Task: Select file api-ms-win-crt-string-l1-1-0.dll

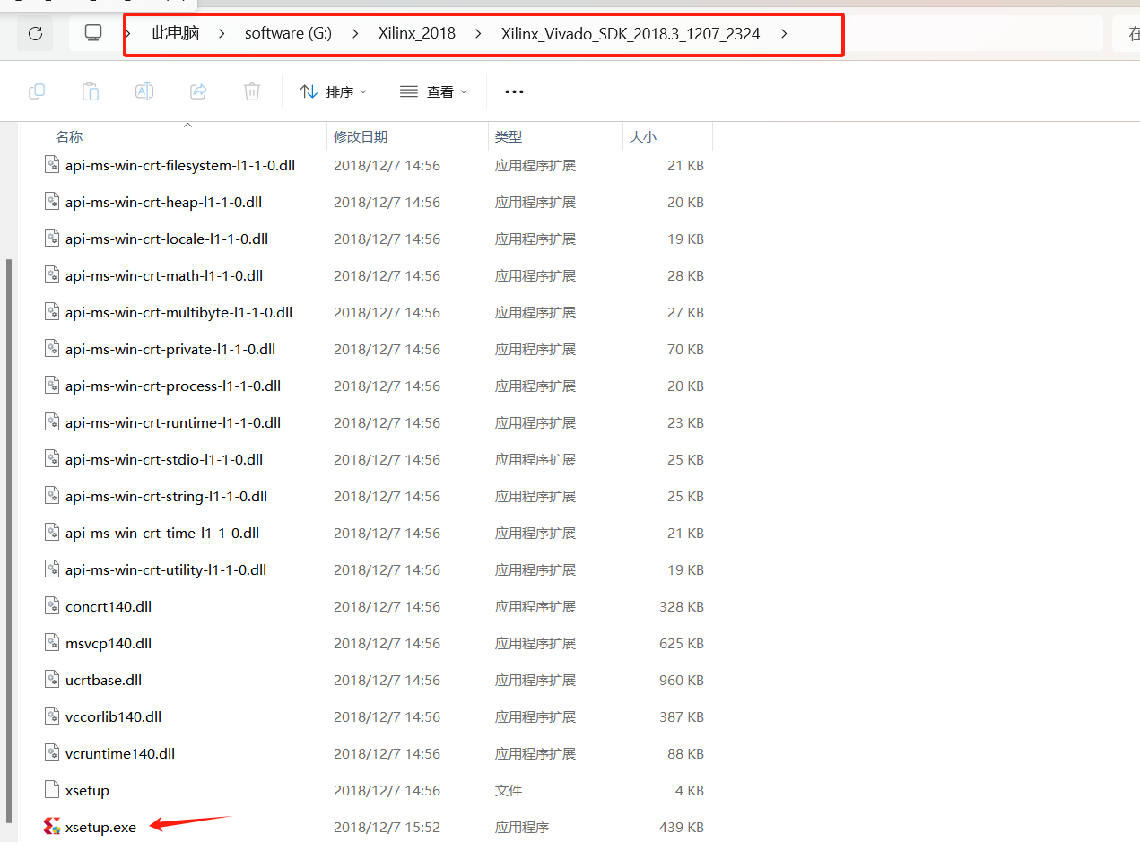Action: point(167,496)
